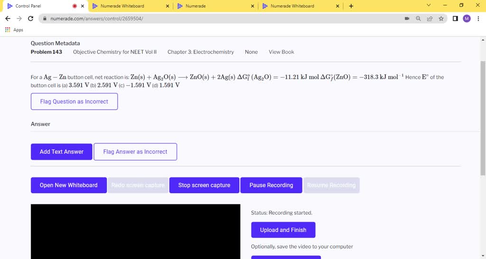The image size is (486, 259).
Task: Click the browser back arrow
Action: tap(7, 18)
